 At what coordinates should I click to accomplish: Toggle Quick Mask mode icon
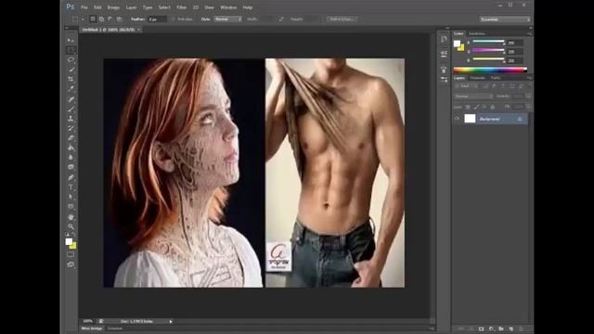tap(71, 255)
